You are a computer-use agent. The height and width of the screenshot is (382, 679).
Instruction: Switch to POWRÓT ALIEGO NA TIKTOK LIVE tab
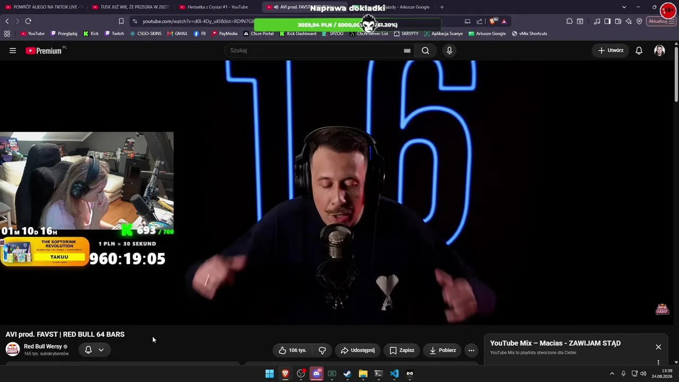click(x=43, y=7)
